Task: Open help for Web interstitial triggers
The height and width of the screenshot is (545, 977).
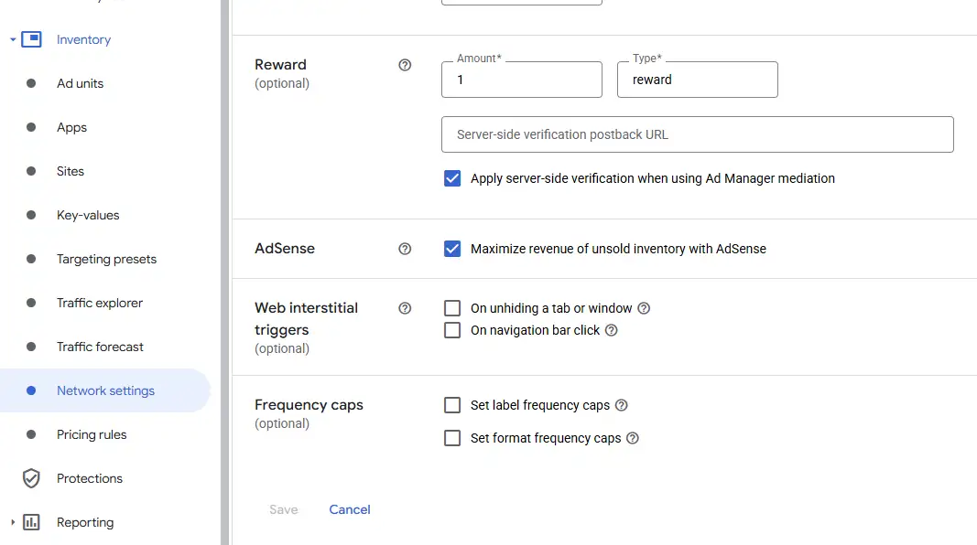Action: (405, 308)
